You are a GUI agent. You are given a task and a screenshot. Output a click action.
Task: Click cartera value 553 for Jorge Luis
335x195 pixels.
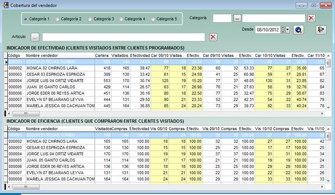107,81
